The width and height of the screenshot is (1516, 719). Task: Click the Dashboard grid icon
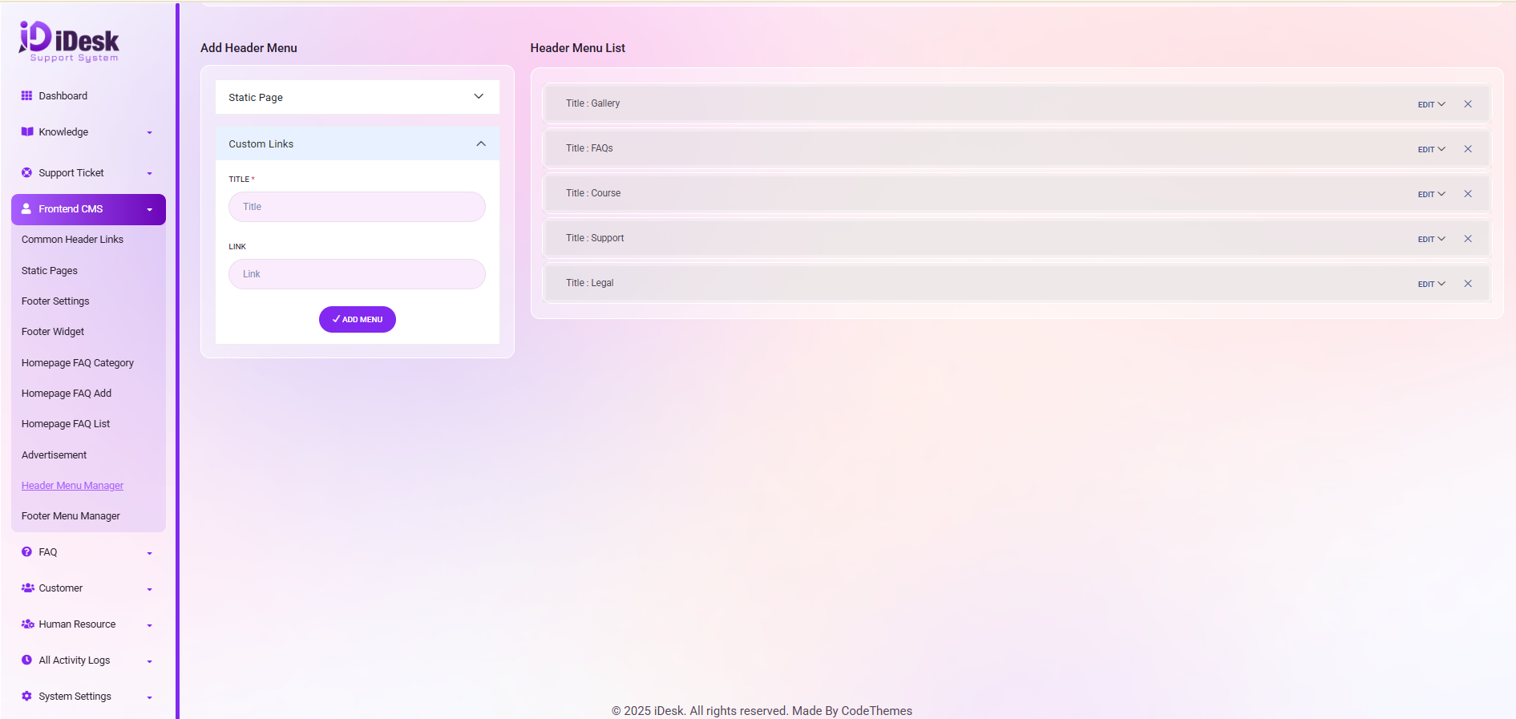click(x=27, y=95)
